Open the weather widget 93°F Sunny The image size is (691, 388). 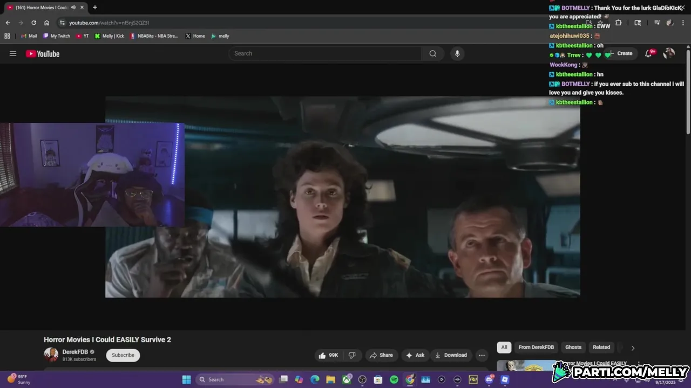tap(19, 379)
